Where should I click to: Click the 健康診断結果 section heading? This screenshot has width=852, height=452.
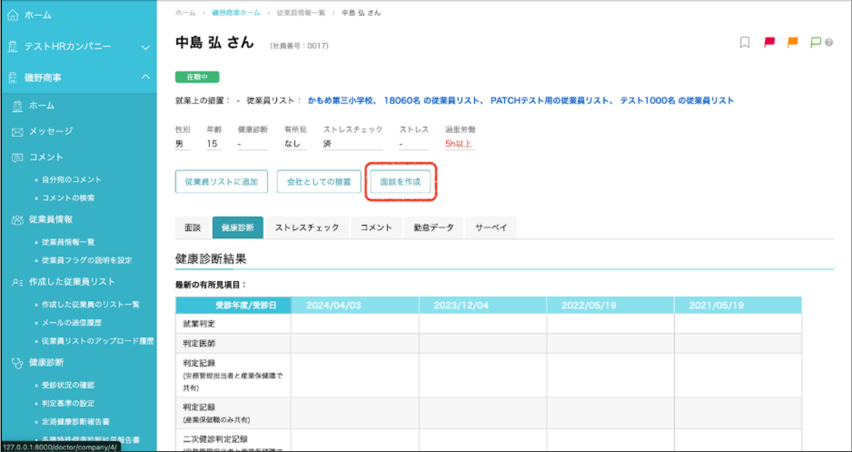point(211,259)
